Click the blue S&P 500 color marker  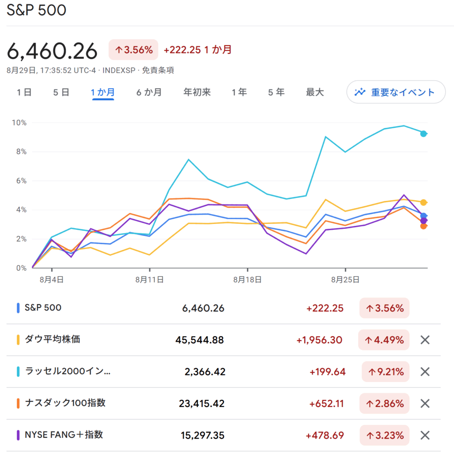[x=18, y=308]
